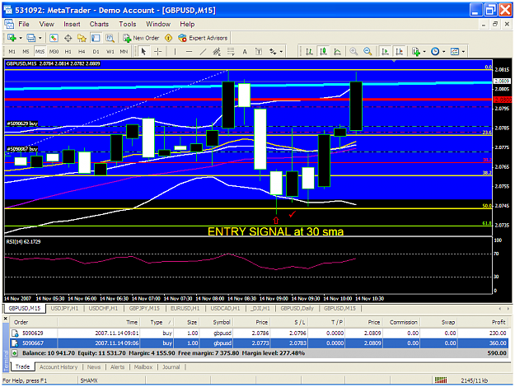Image resolution: width=515 pixels, height=387 pixels.
Task: Click the arrows symbols tool icon
Action: pos(273,52)
